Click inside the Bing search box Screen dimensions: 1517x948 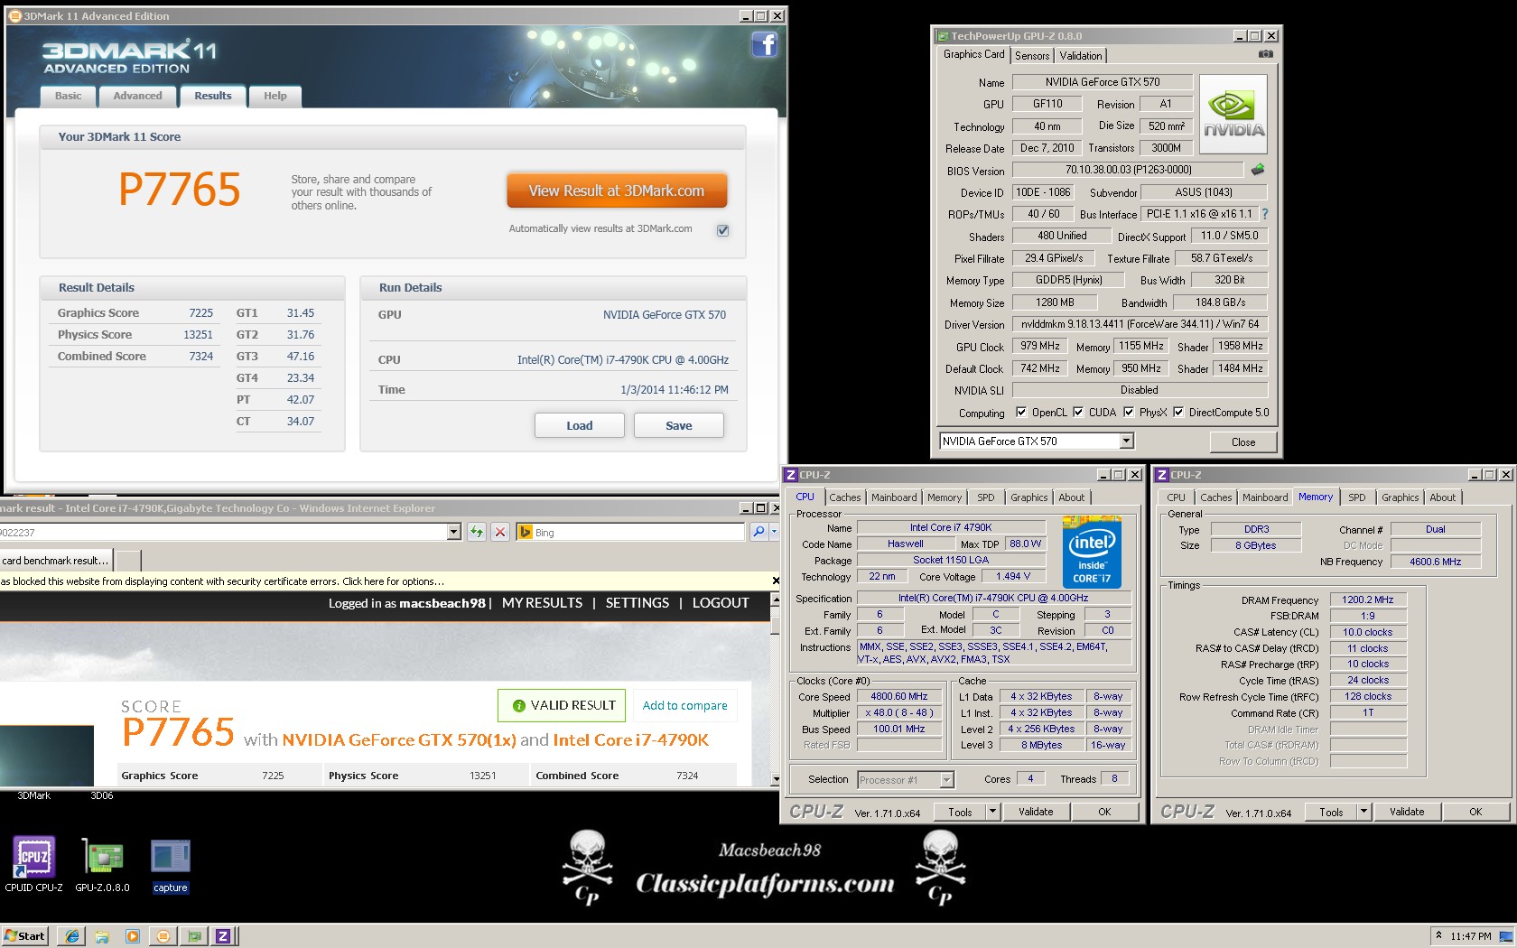point(637,532)
